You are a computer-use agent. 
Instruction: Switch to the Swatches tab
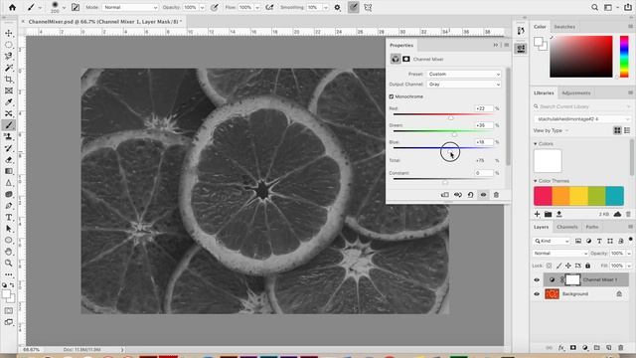point(564,27)
